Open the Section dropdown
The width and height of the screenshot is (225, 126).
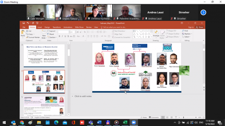click(52, 37)
